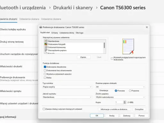Click the Zastosuj button
The image size is (164, 123).
[x=127, y=116]
